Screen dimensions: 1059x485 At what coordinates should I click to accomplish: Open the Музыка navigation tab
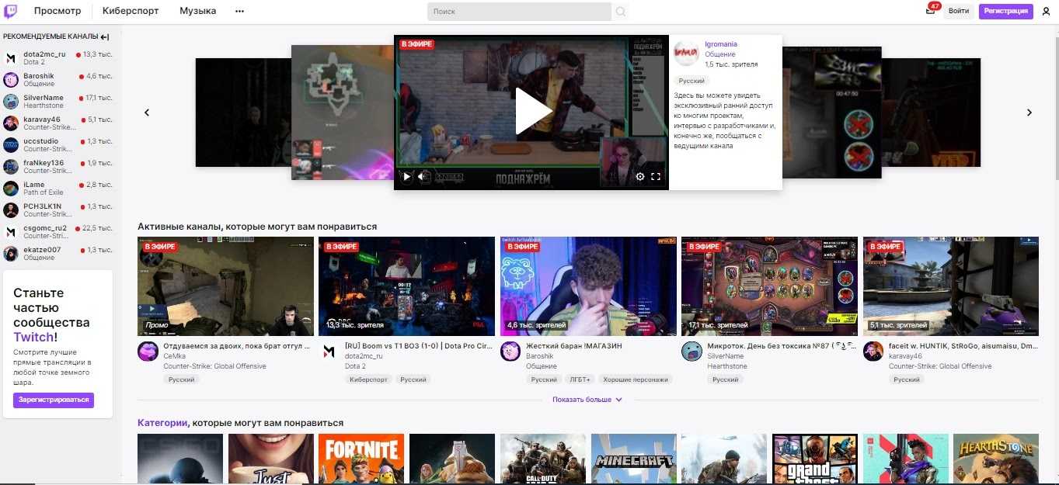(x=197, y=12)
